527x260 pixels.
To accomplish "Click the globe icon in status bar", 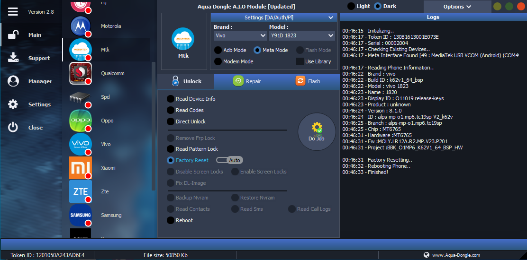I will tap(427, 255).
